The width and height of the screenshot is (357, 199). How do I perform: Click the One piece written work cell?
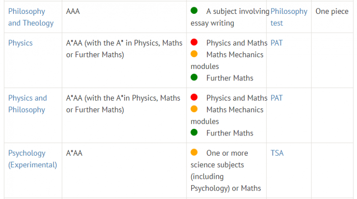point(332,17)
